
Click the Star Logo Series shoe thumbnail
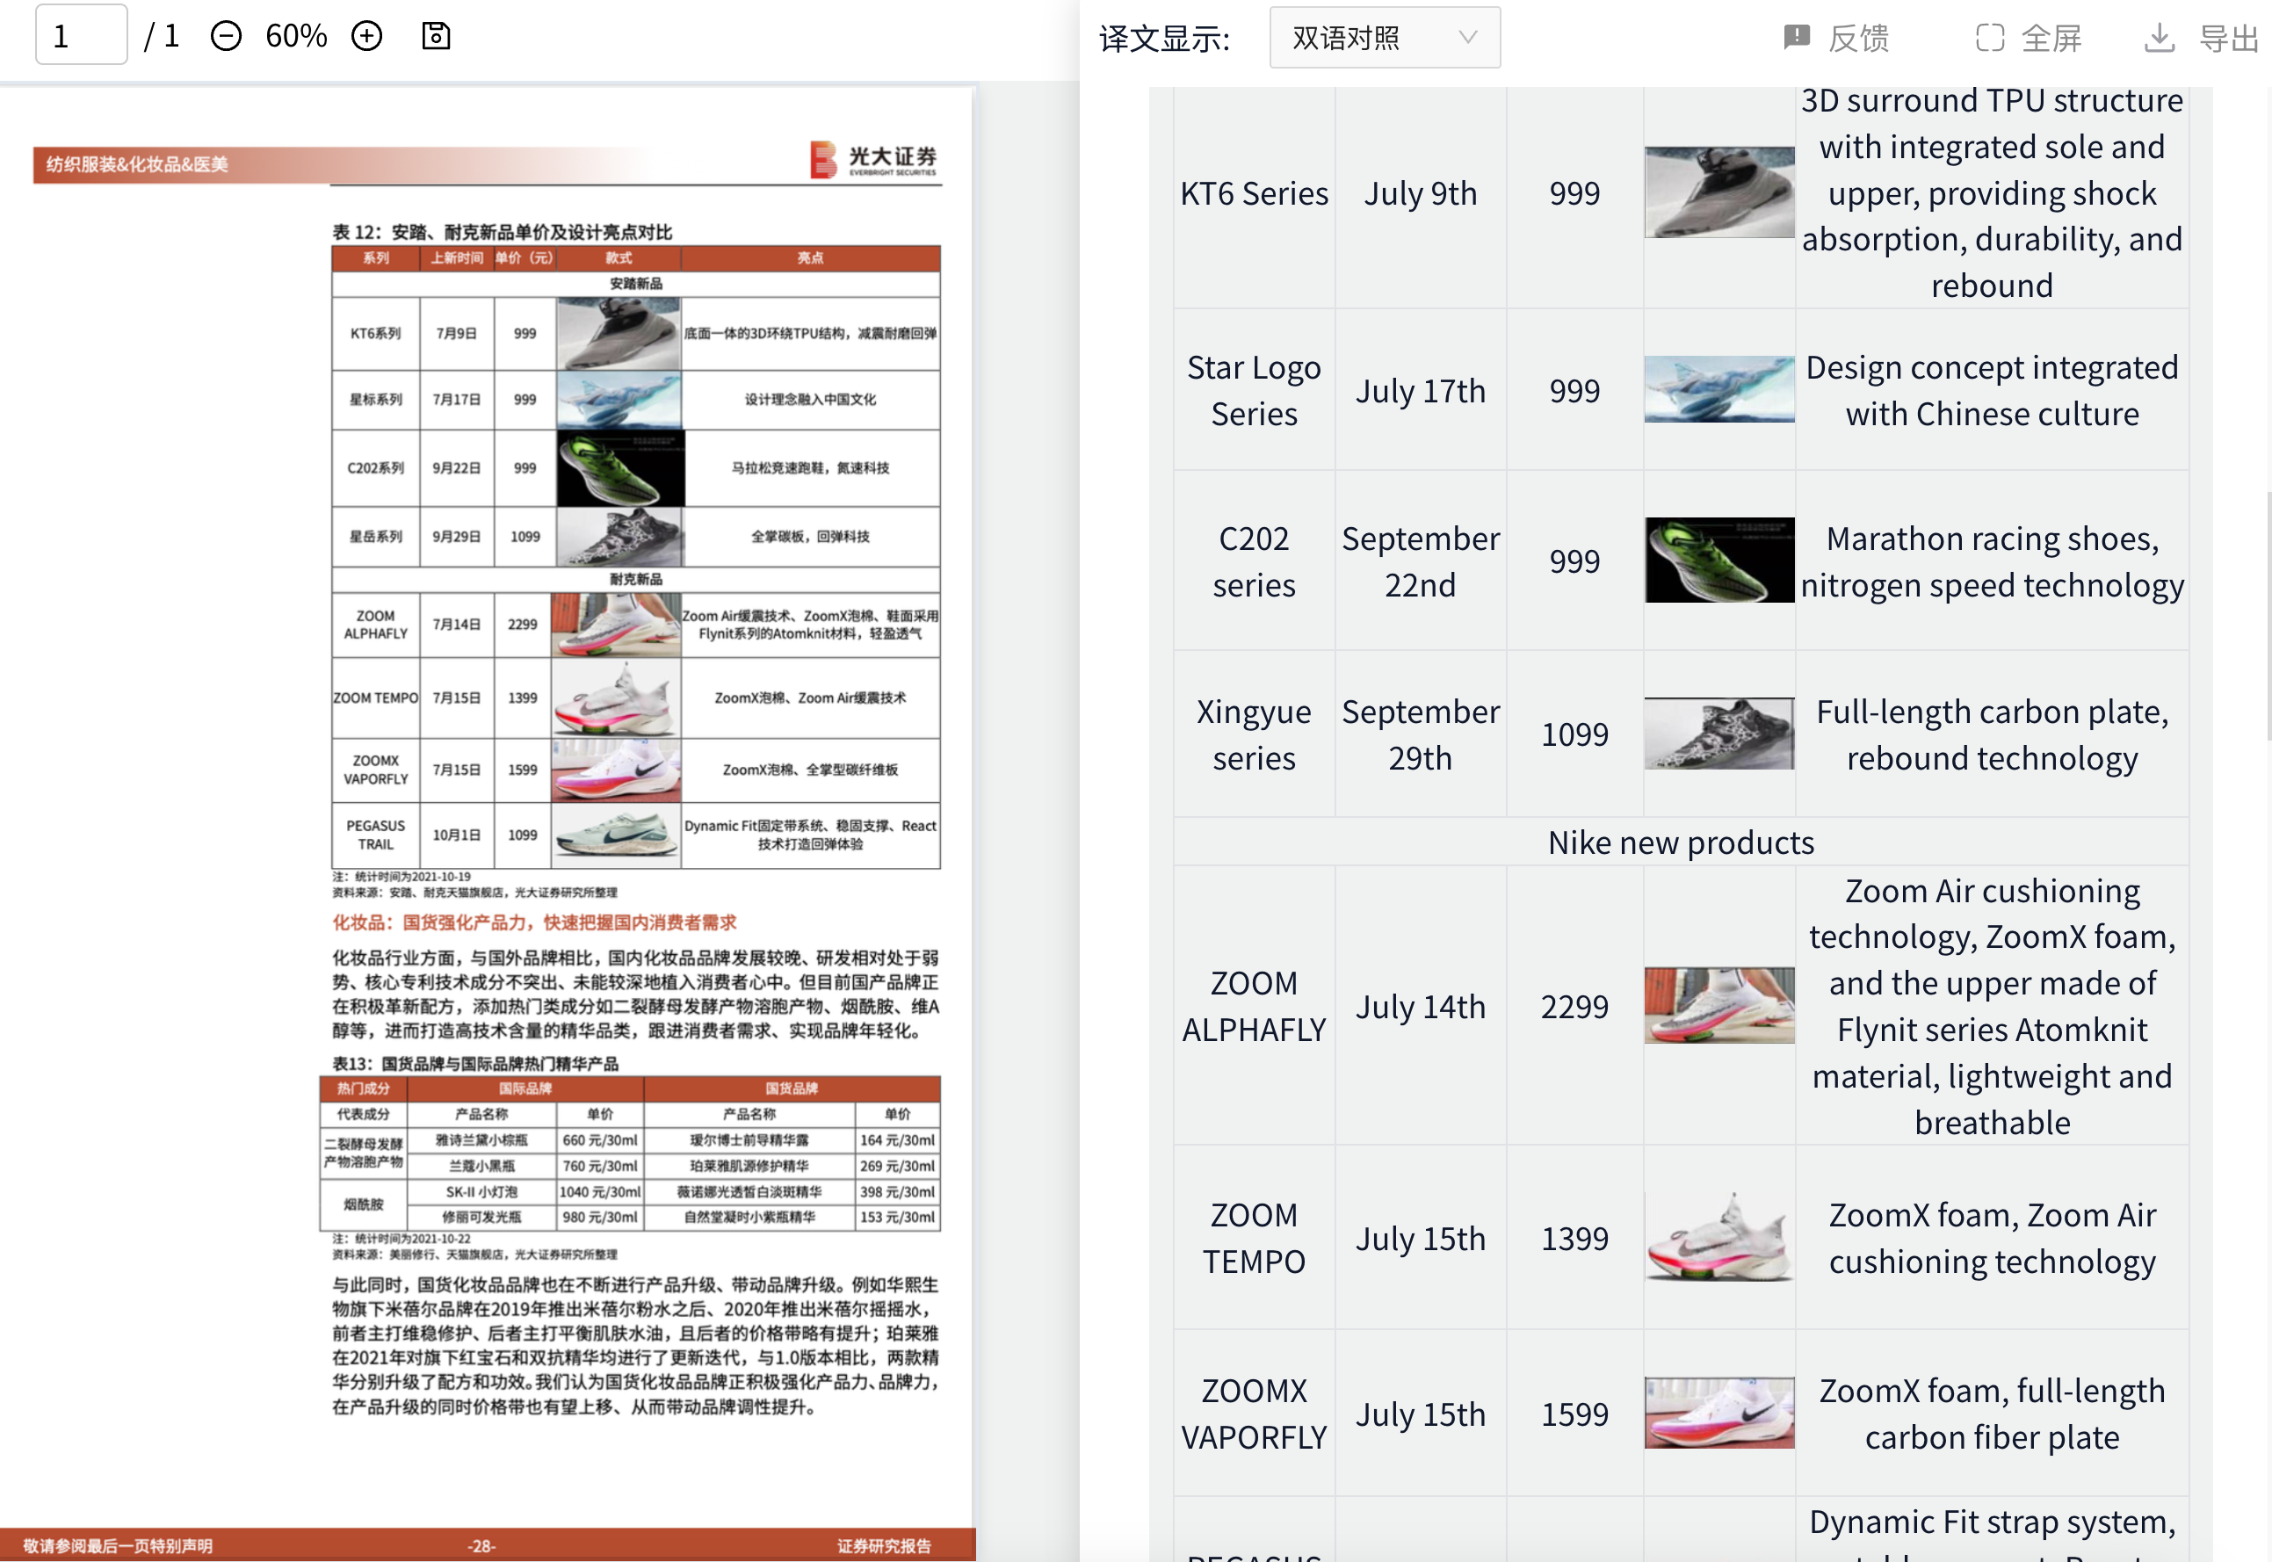pyautogui.click(x=1719, y=389)
